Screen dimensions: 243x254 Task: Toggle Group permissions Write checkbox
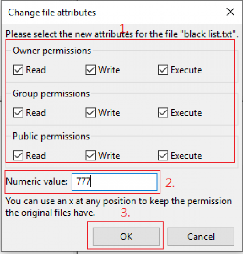pyautogui.click(x=90, y=113)
